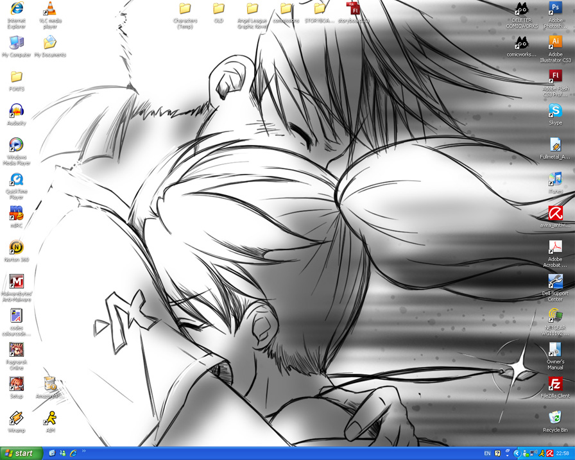575x460 pixels.
Task: Open Messenger status tray icon
Action: (526, 454)
